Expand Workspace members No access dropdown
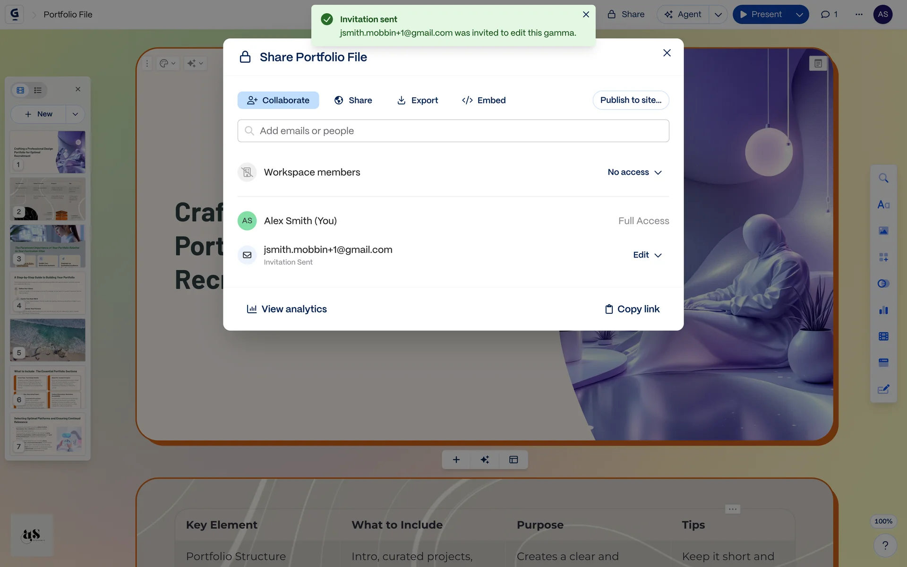This screenshot has width=907, height=567. coord(634,172)
